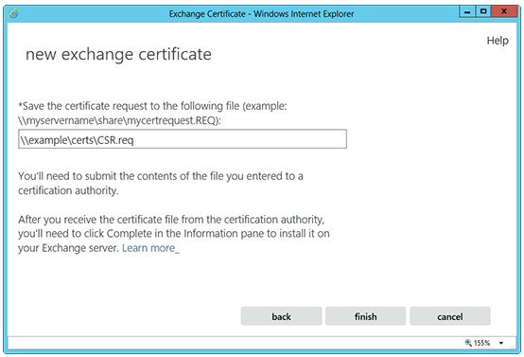Open the zoom level dropdown arrow
The image size is (524, 357).
(x=501, y=343)
